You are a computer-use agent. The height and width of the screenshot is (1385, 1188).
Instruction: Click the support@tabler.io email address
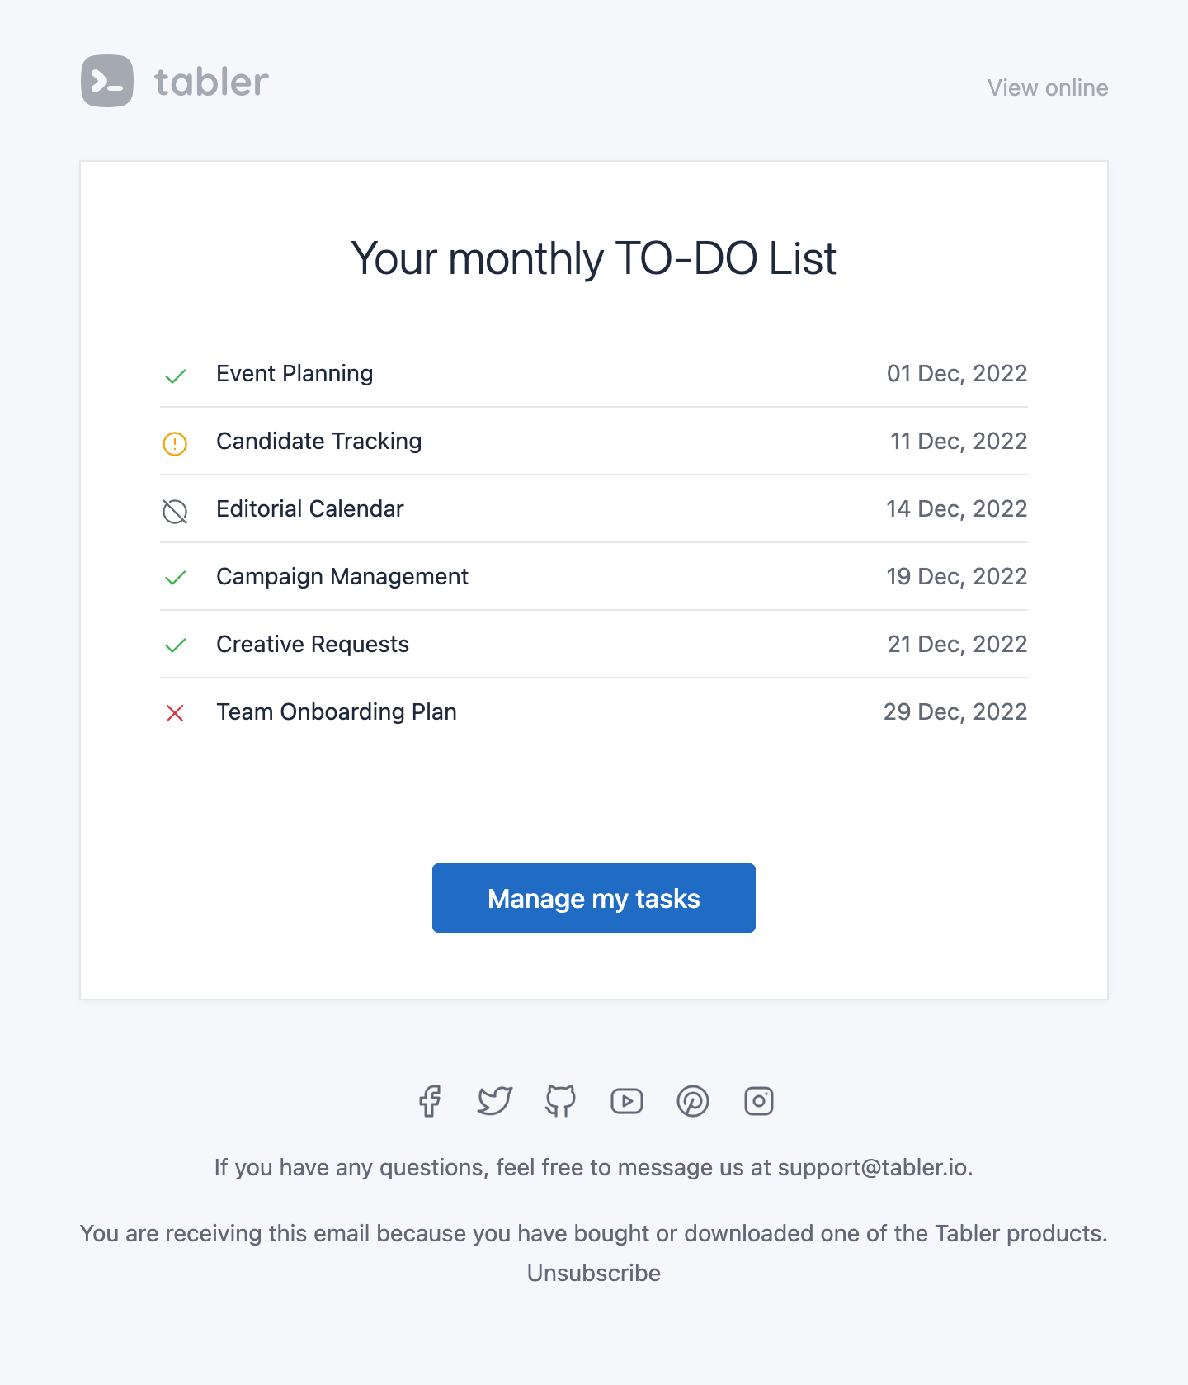pyautogui.click(x=873, y=1167)
